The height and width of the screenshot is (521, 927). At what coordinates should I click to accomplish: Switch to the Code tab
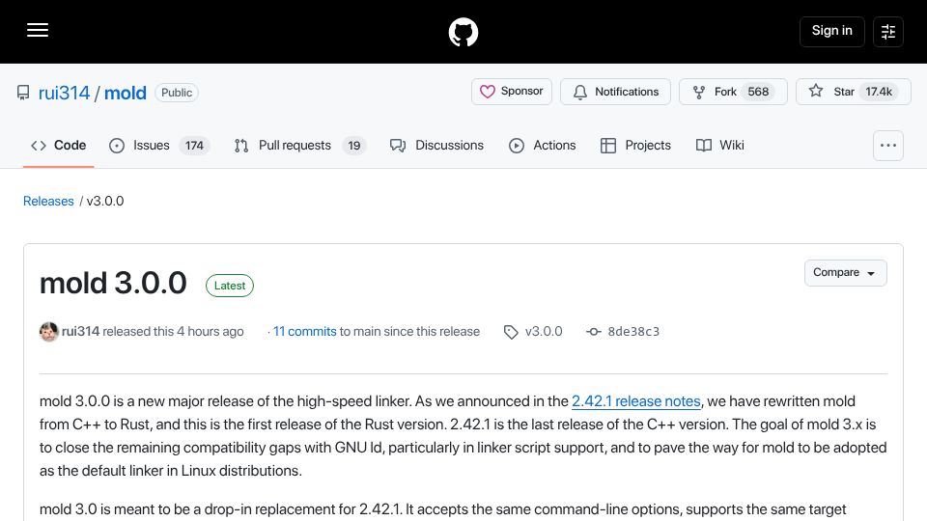(x=59, y=146)
